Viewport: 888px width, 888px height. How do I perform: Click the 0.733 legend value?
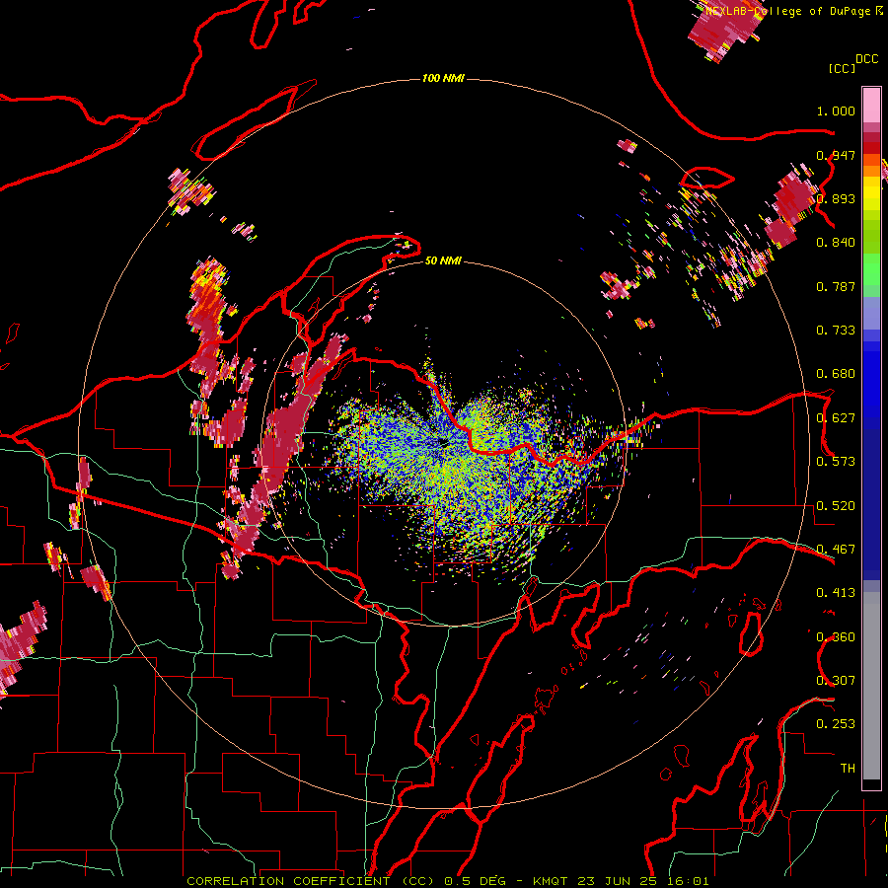(x=836, y=331)
